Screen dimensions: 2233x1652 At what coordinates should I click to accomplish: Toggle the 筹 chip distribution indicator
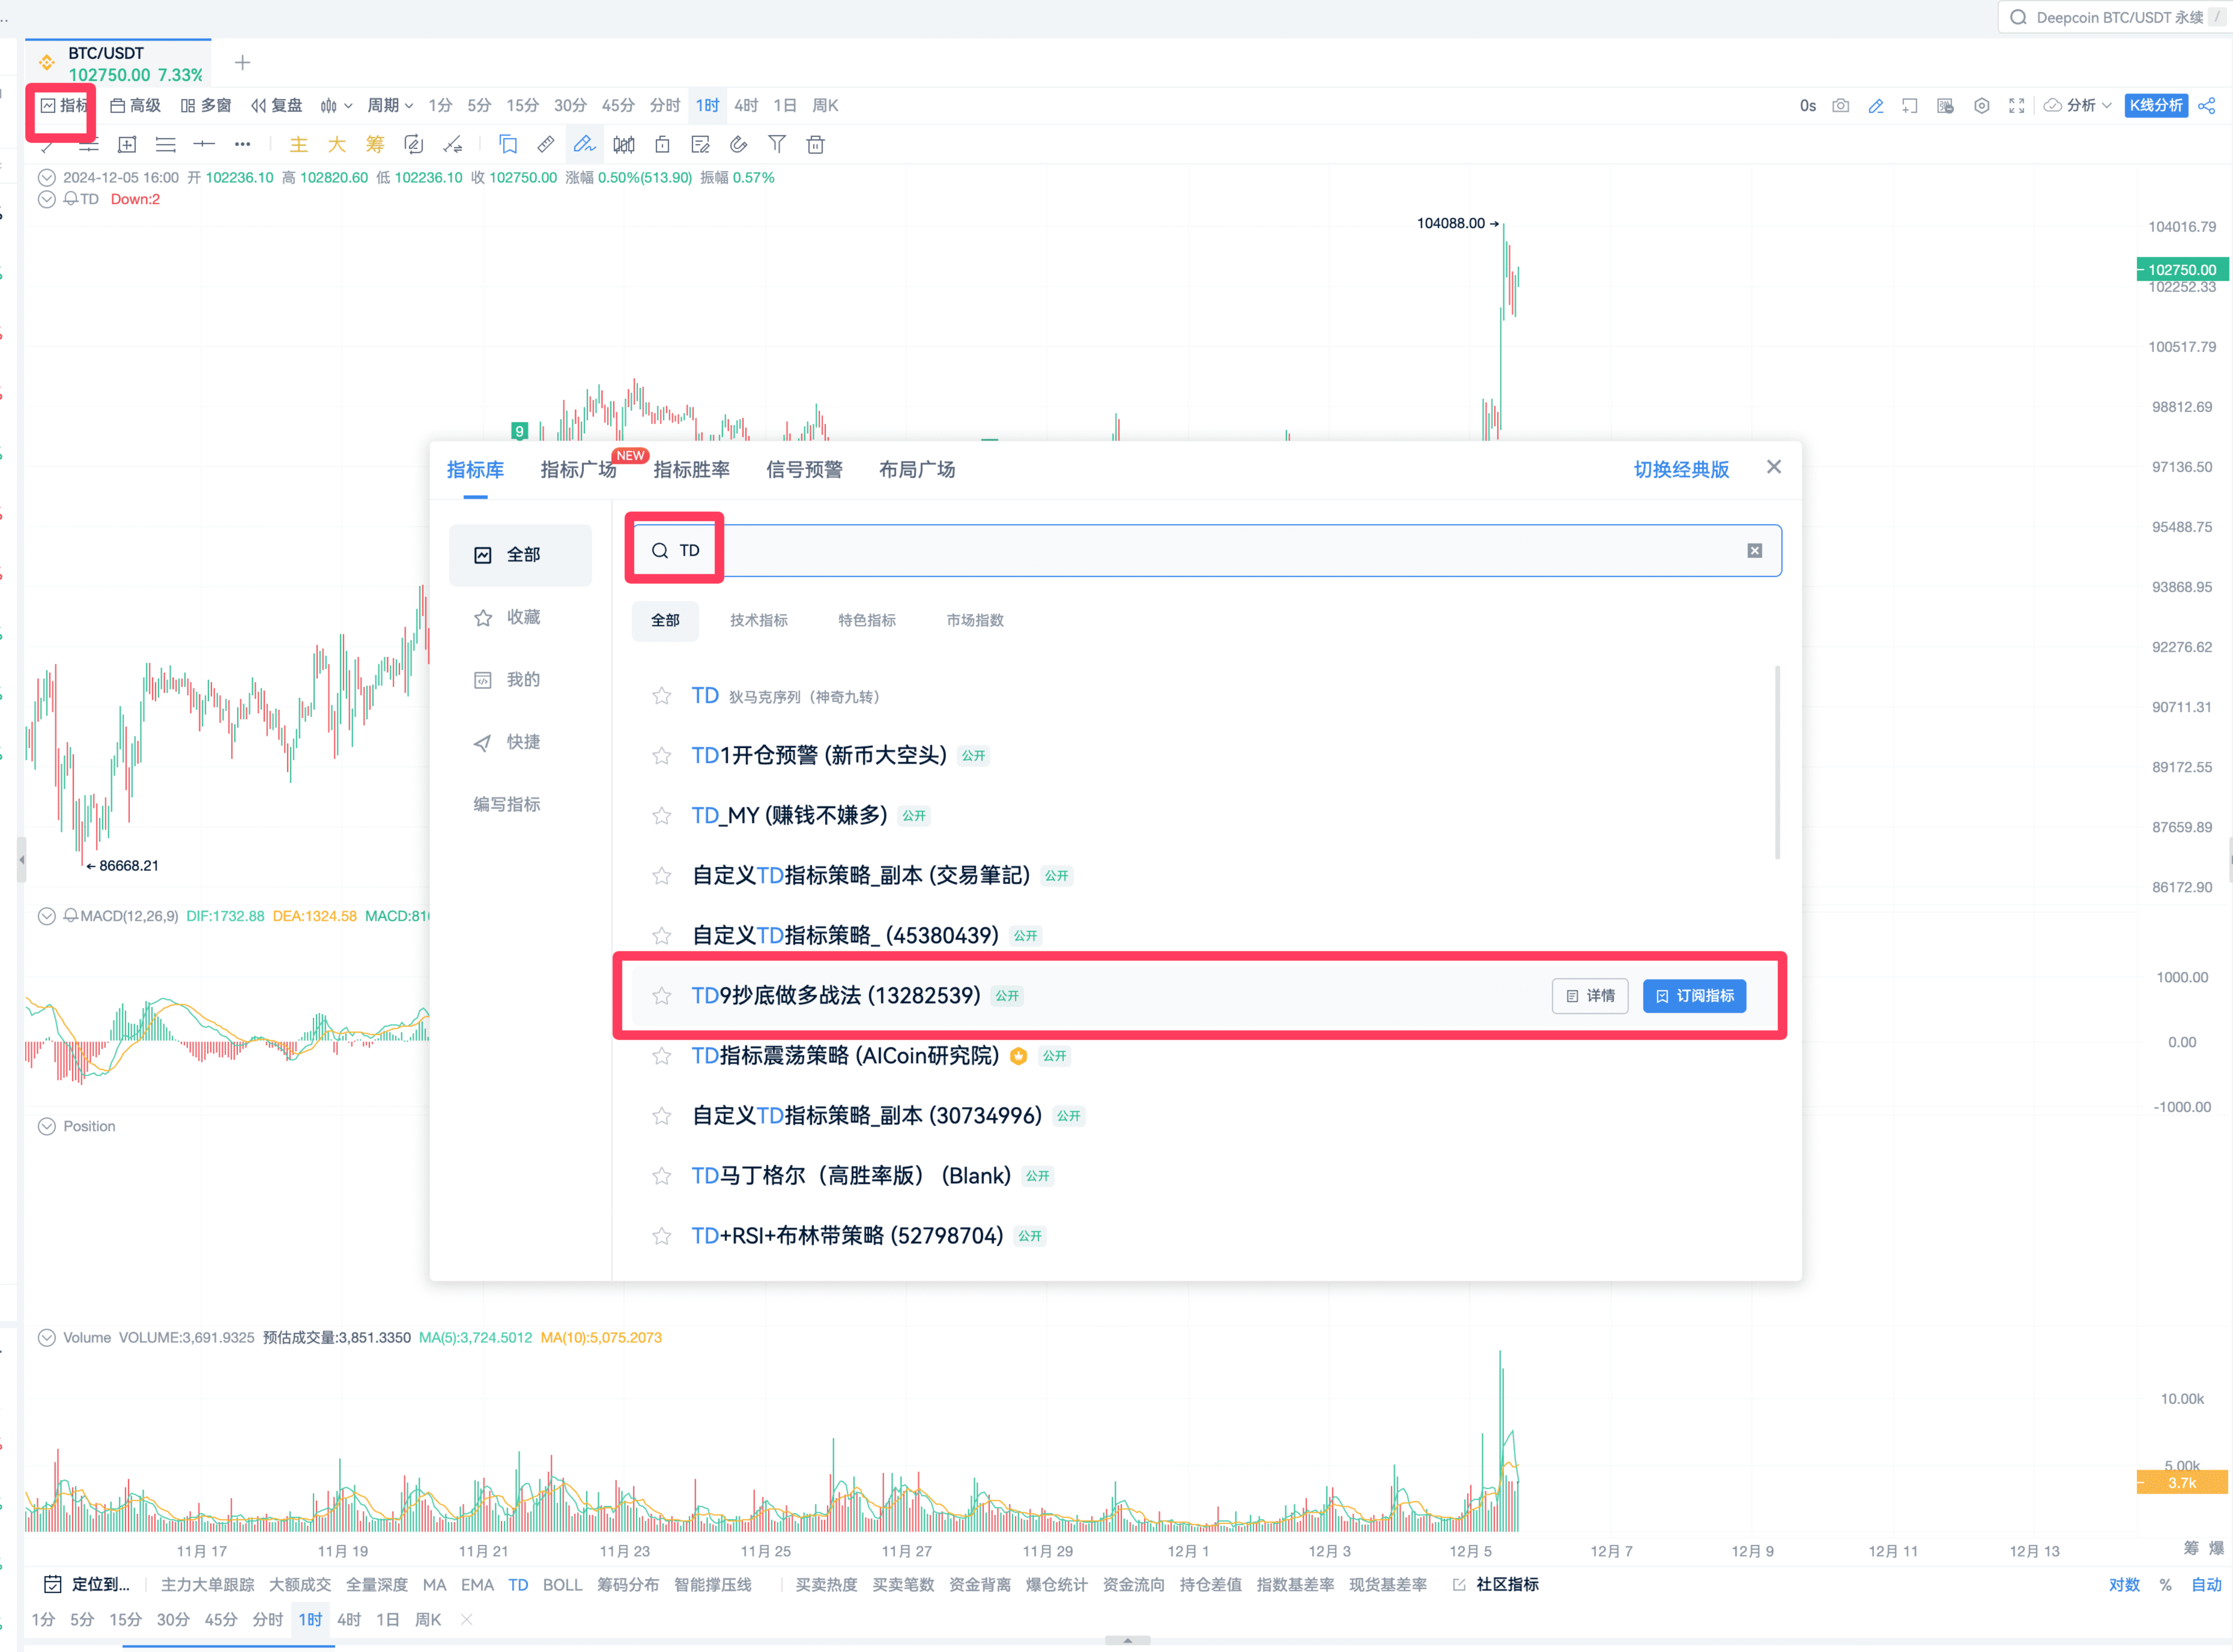[375, 145]
